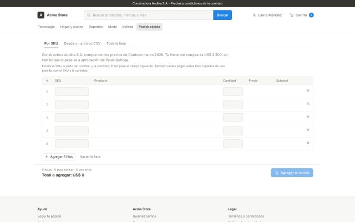Click the Cantidad field in row 5
Image resolution: width=355 pixels, height=222 pixels.
233,144
